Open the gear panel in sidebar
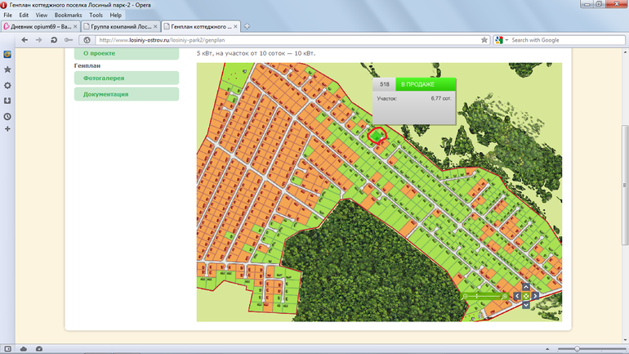 click(x=7, y=85)
